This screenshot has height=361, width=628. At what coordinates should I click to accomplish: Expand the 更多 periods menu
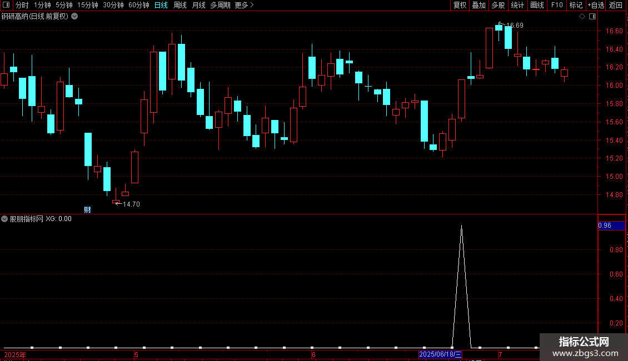245,5
